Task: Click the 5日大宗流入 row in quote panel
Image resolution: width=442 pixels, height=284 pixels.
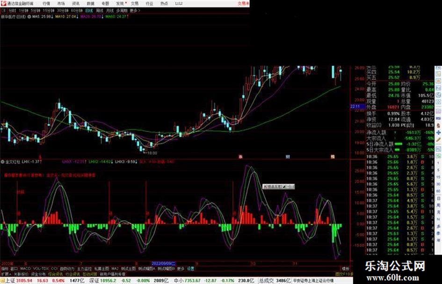Action: point(400,150)
